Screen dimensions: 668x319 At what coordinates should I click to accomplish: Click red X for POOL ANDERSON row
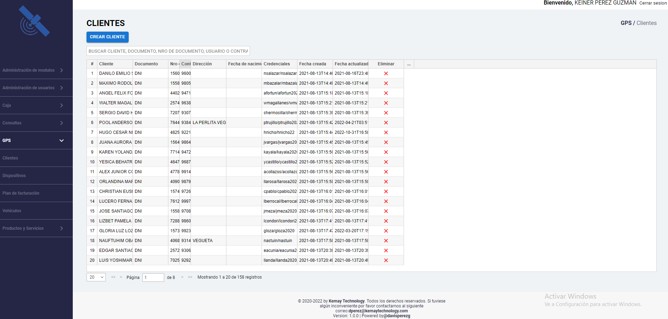tap(386, 123)
